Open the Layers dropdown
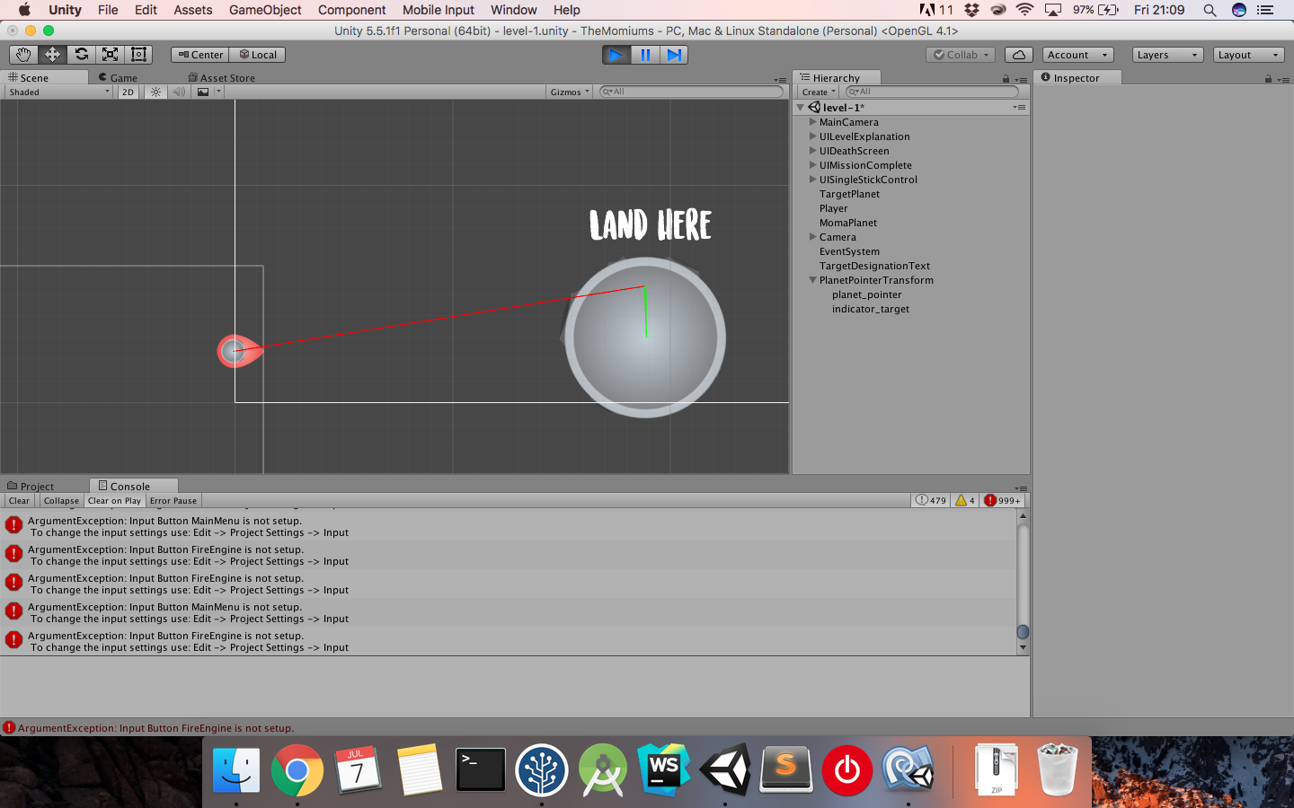 1167,55
